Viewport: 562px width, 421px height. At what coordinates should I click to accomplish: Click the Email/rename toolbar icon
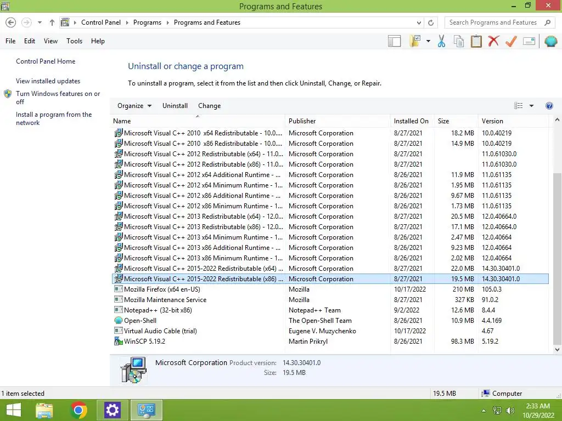pyautogui.click(x=529, y=41)
